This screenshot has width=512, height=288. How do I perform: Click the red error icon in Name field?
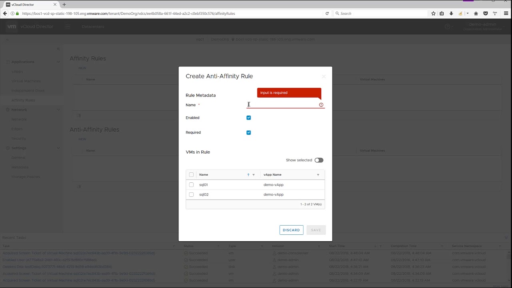[321, 105]
